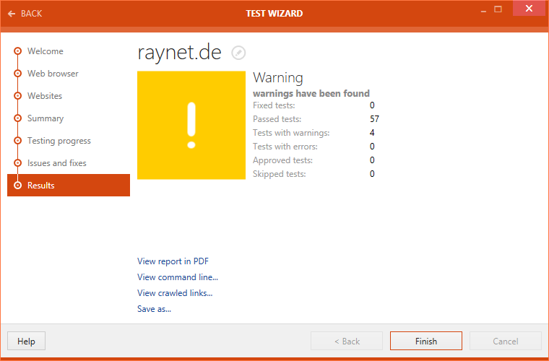Image resolution: width=549 pixels, height=361 pixels.
Task: Click the Help button
Action: (26, 341)
